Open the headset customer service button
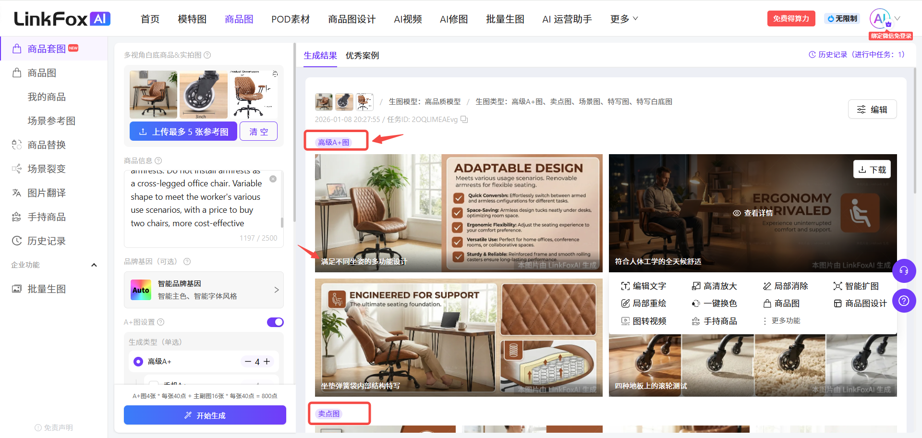This screenshot has height=438, width=922. tap(904, 271)
